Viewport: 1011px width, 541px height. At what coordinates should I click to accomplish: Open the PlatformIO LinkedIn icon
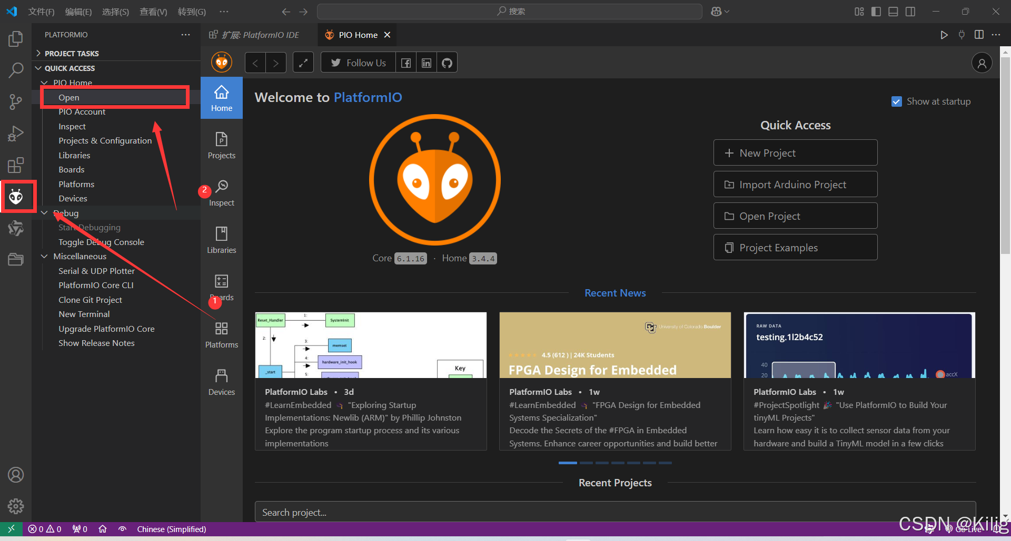coord(427,63)
